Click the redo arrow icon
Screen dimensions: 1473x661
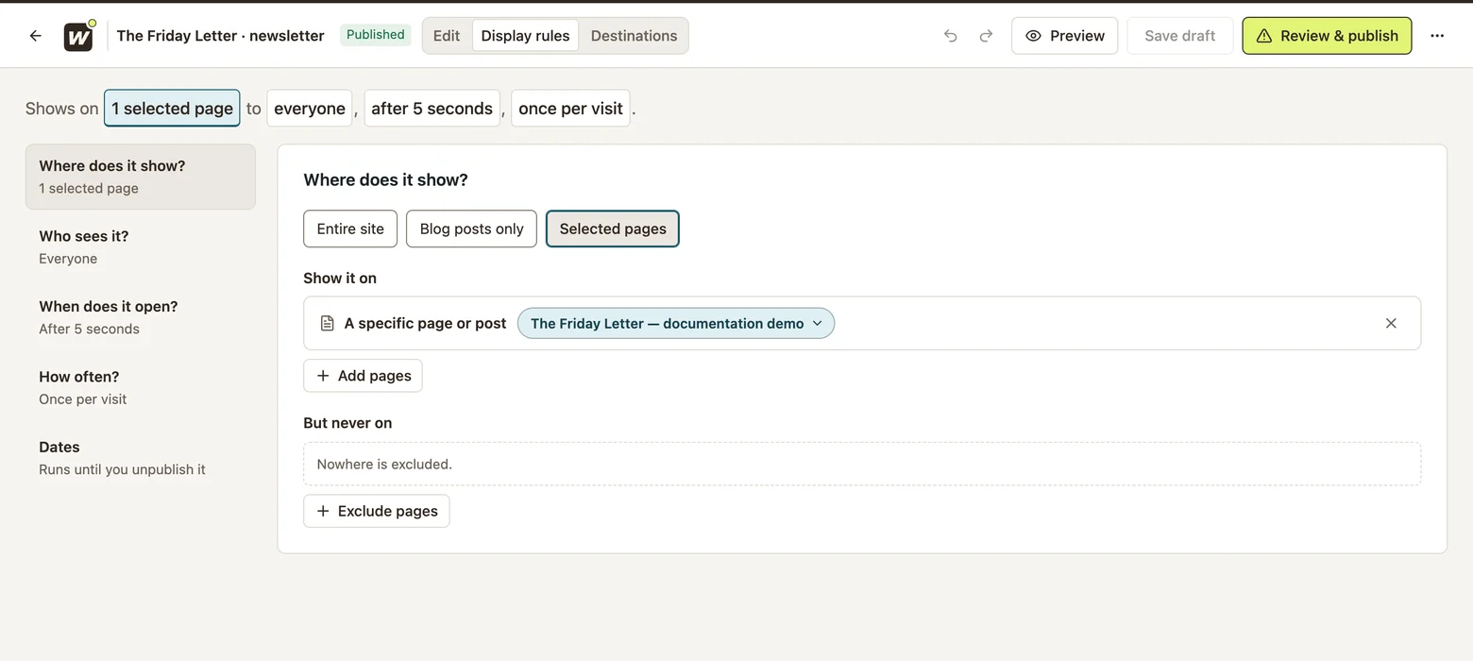click(x=986, y=36)
